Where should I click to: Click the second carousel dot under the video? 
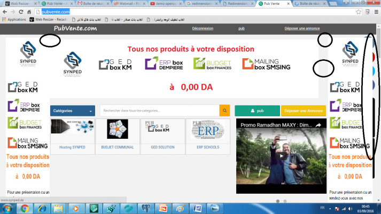pyautogui.click(x=285, y=201)
